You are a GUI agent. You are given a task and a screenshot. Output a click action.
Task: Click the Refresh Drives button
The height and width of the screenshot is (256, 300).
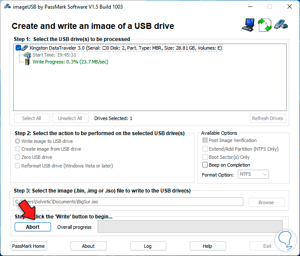tap(268, 118)
